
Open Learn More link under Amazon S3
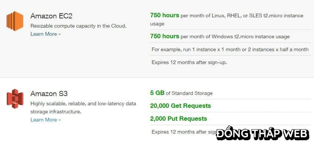45,120
